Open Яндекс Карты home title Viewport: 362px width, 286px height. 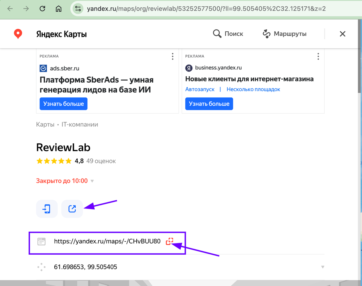(62, 34)
